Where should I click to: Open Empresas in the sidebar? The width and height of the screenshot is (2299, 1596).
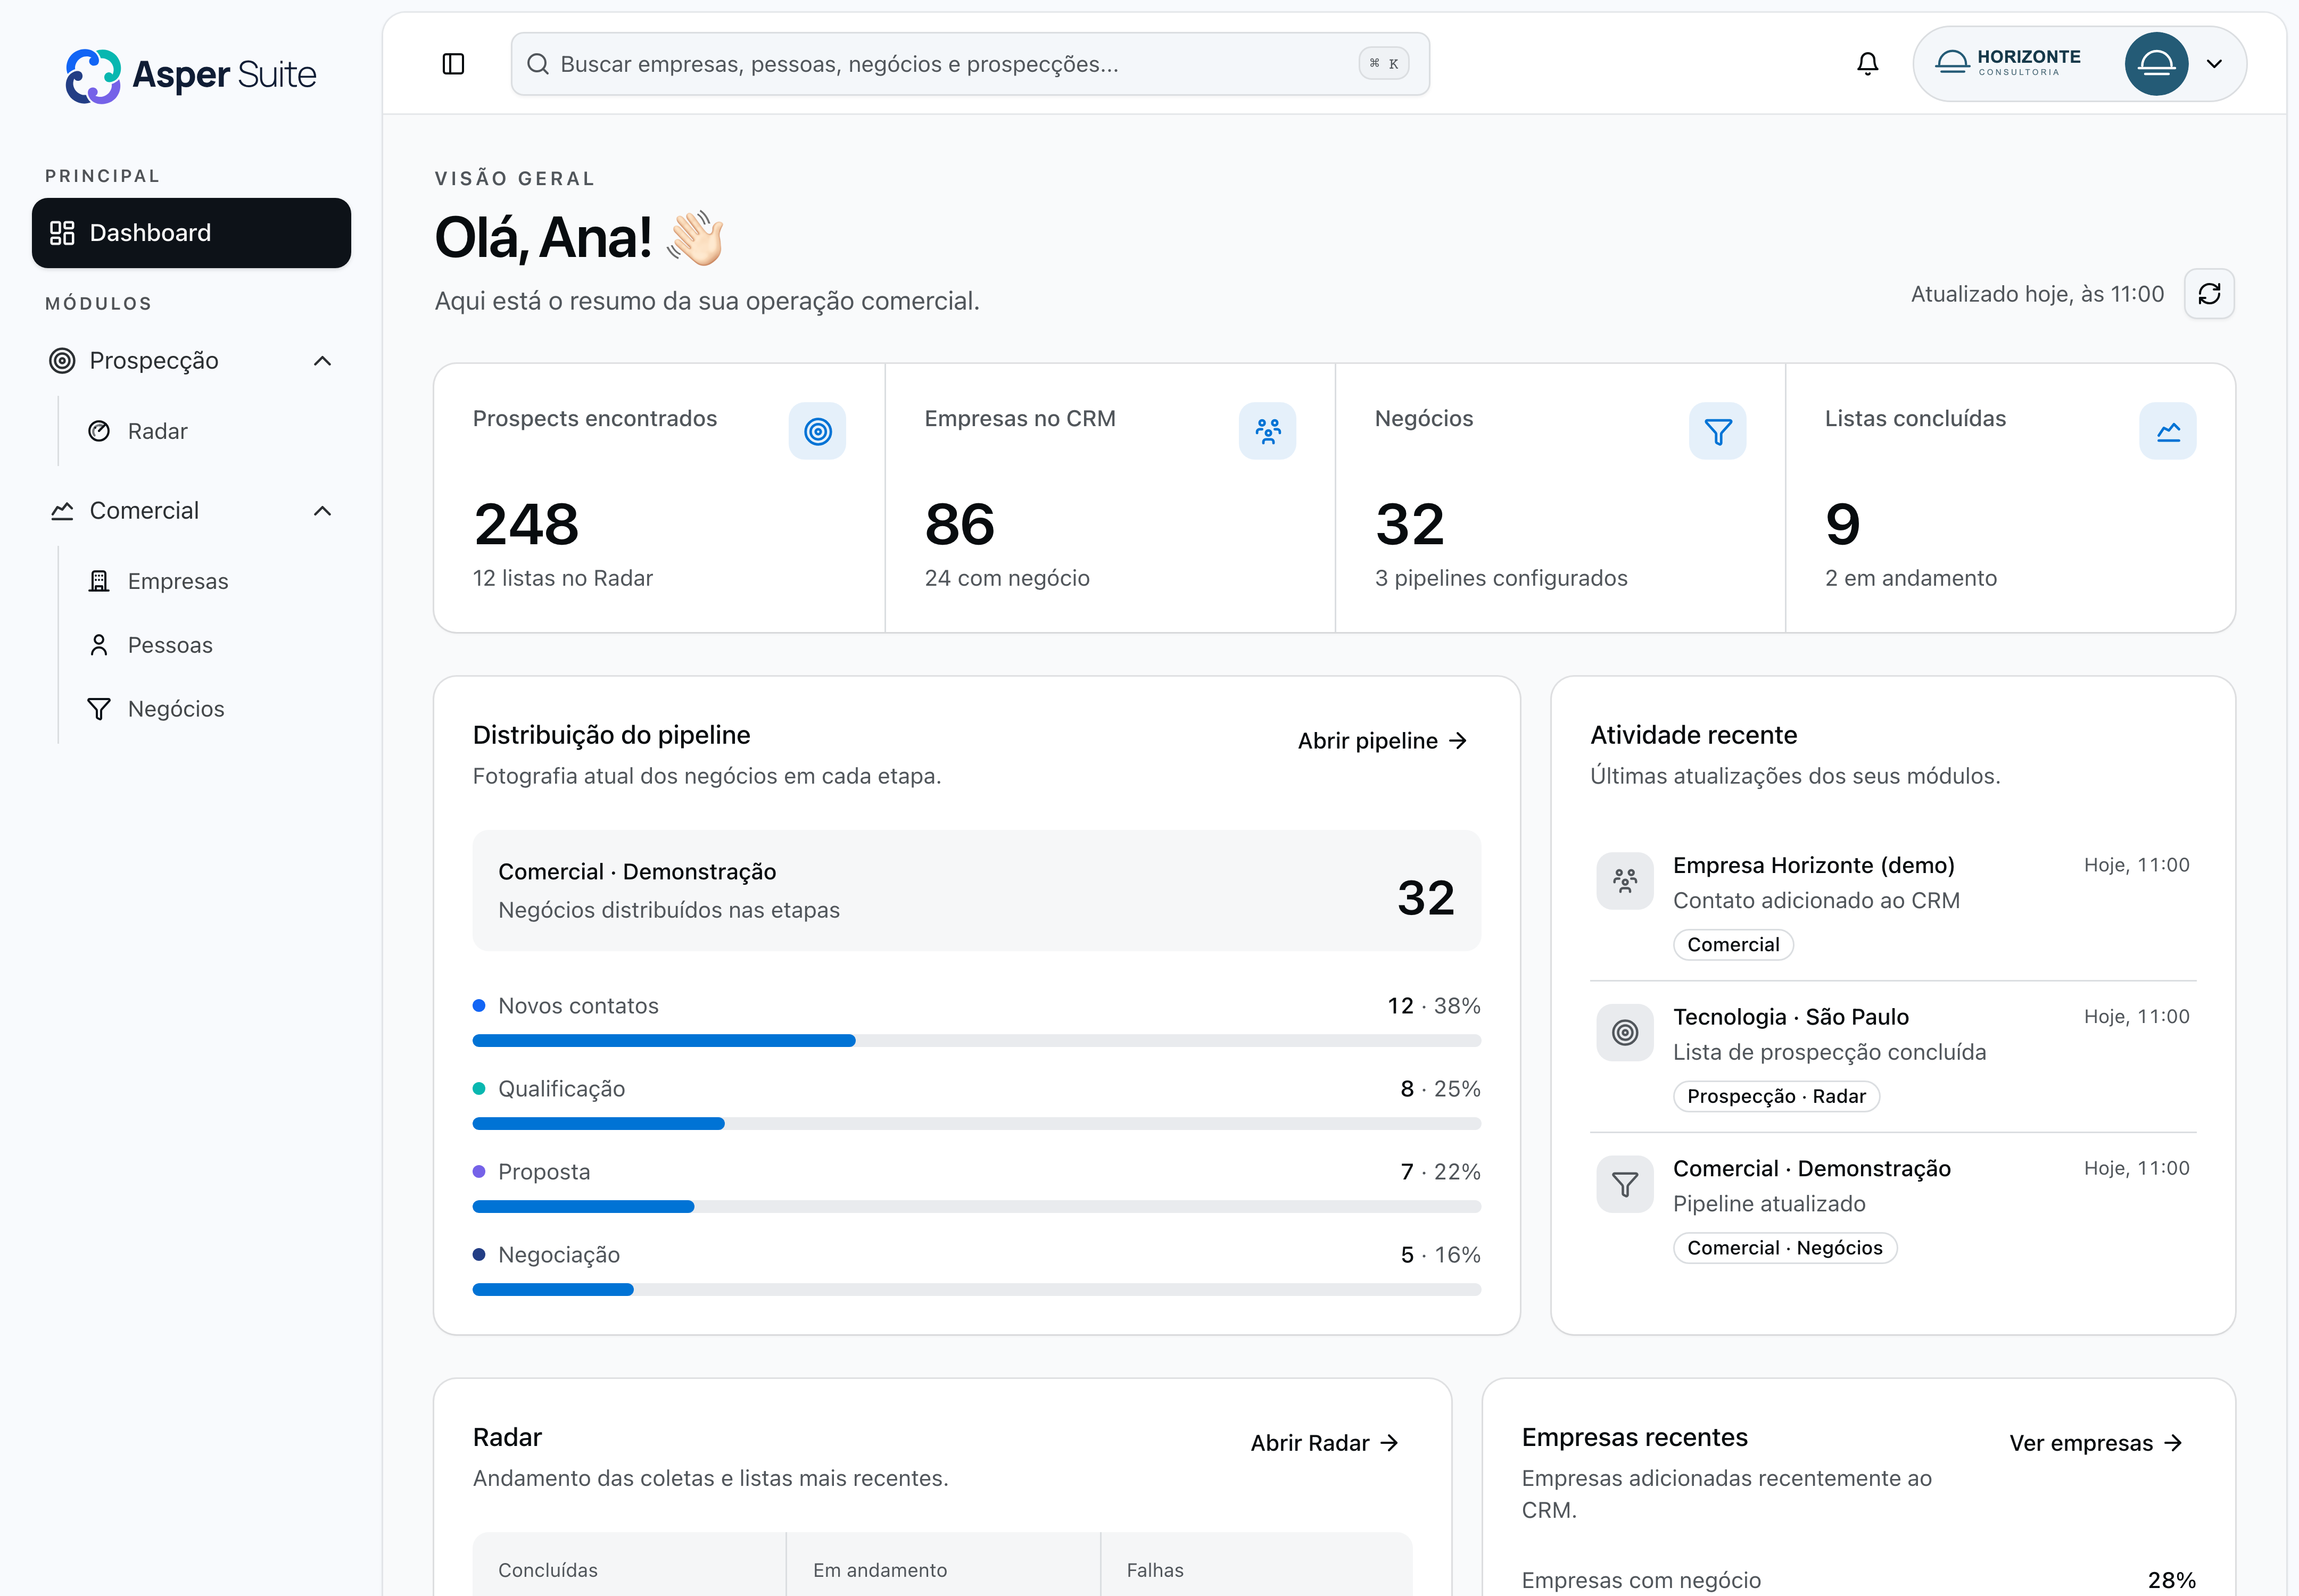click(177, 581)
